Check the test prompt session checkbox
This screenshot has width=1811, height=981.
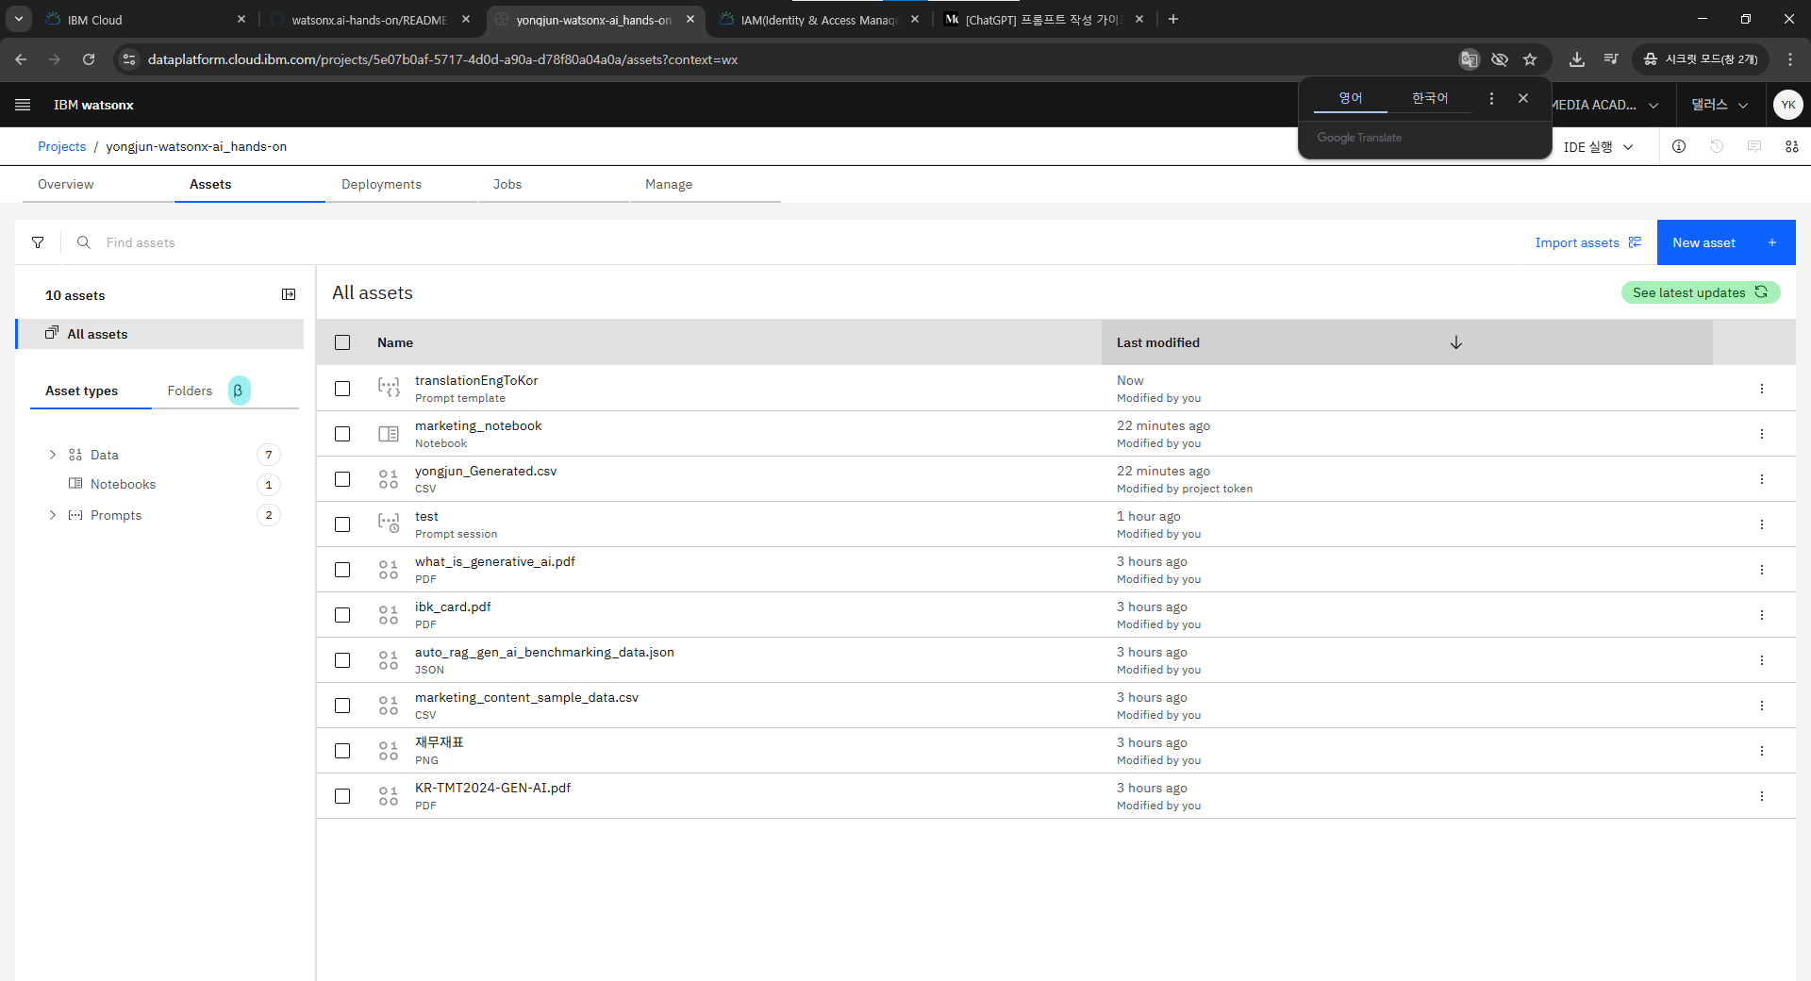coord(342,524)
